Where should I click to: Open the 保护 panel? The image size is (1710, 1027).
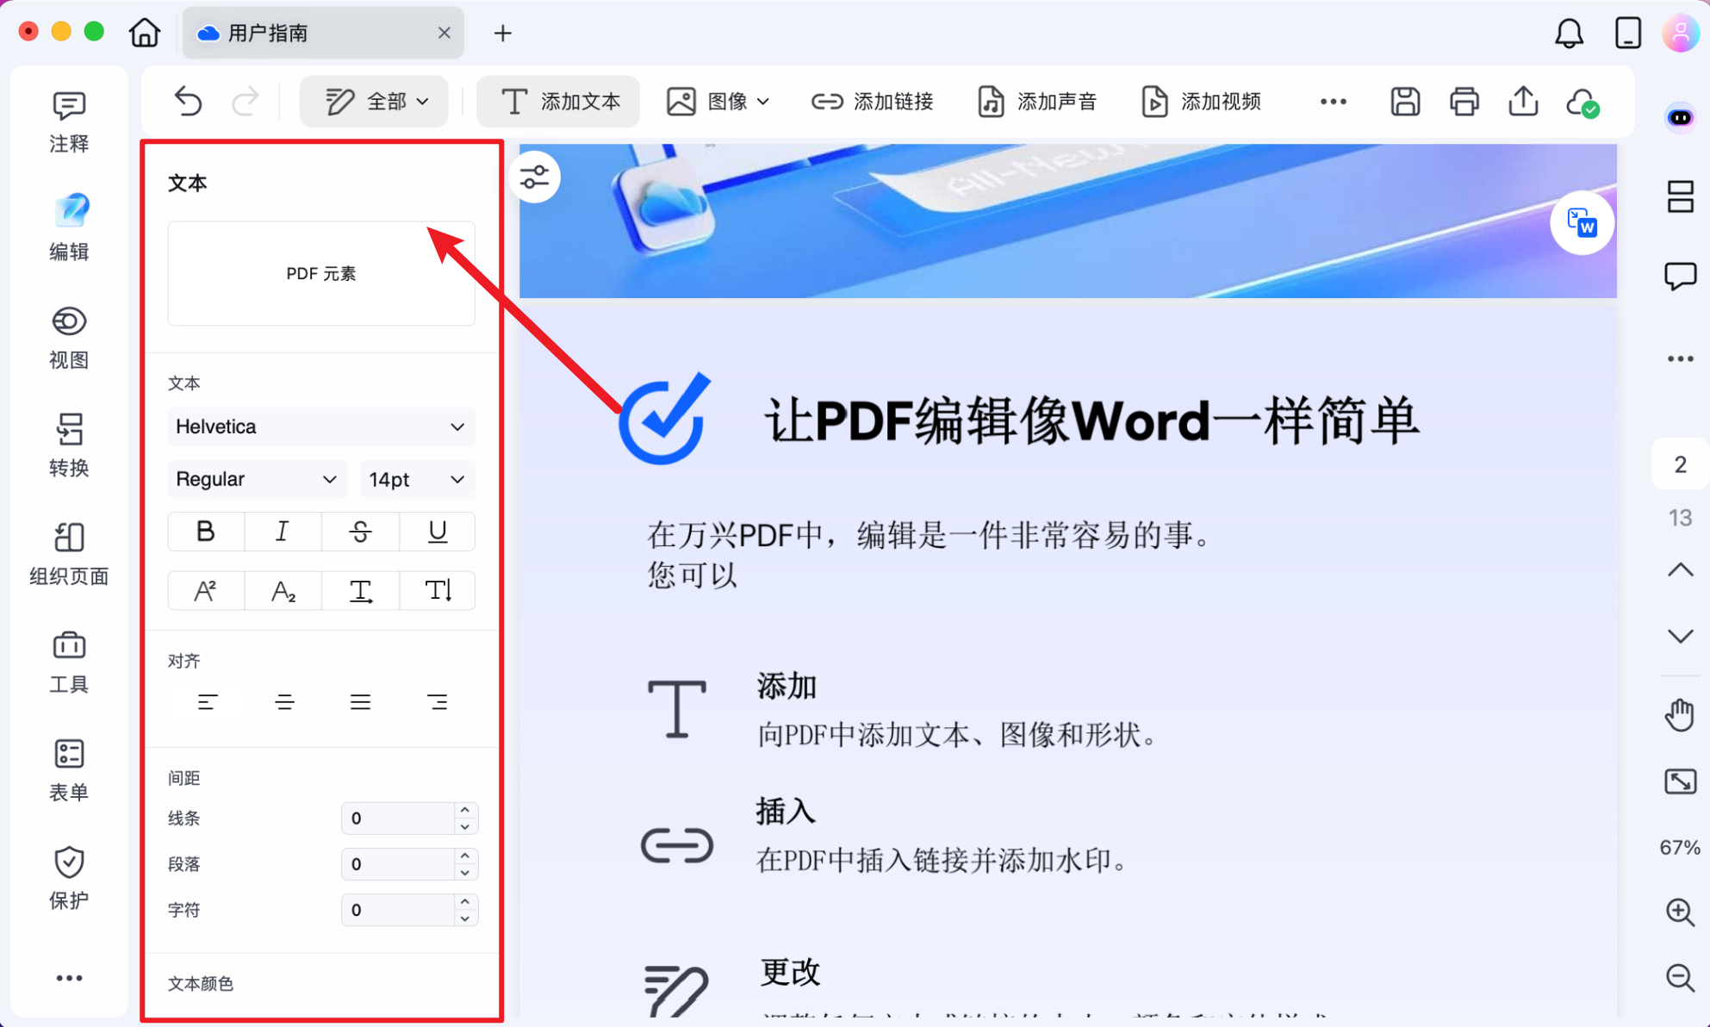coord(69,877)
